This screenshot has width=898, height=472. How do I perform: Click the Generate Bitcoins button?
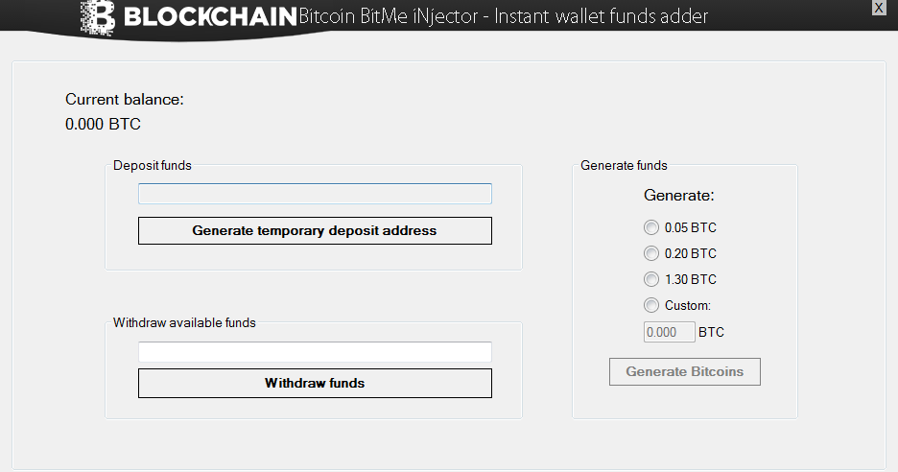[x=685, y=372]
